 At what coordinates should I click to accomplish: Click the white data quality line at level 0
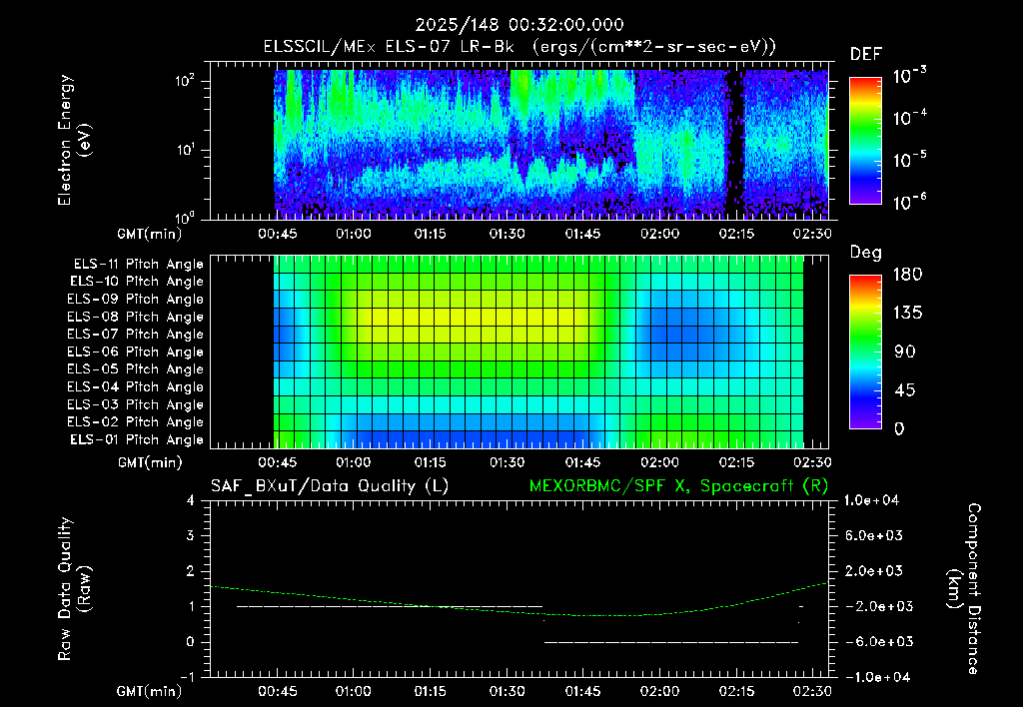[x=671, y=642]
